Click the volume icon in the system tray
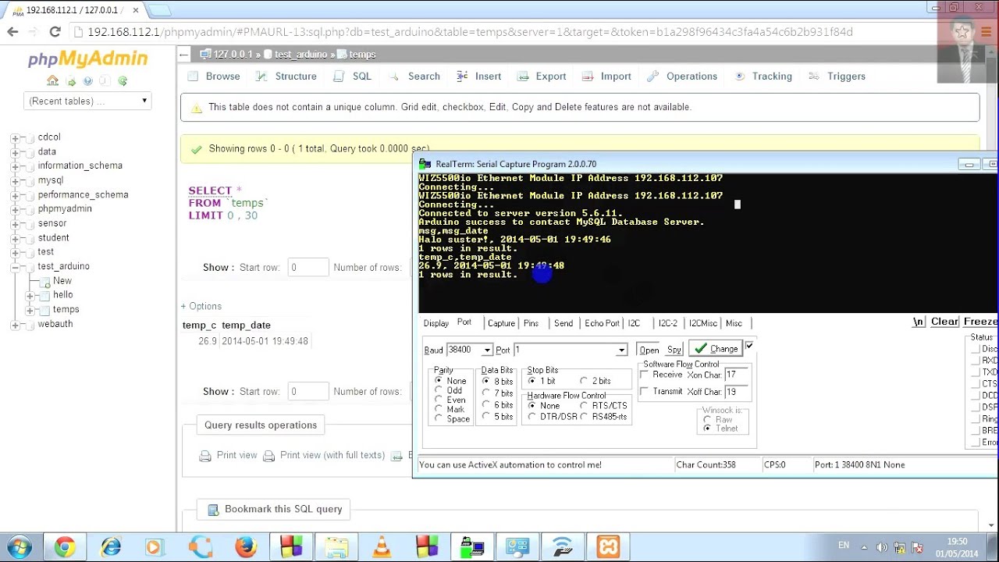The image size is (999, 562). tap(881, 547)
